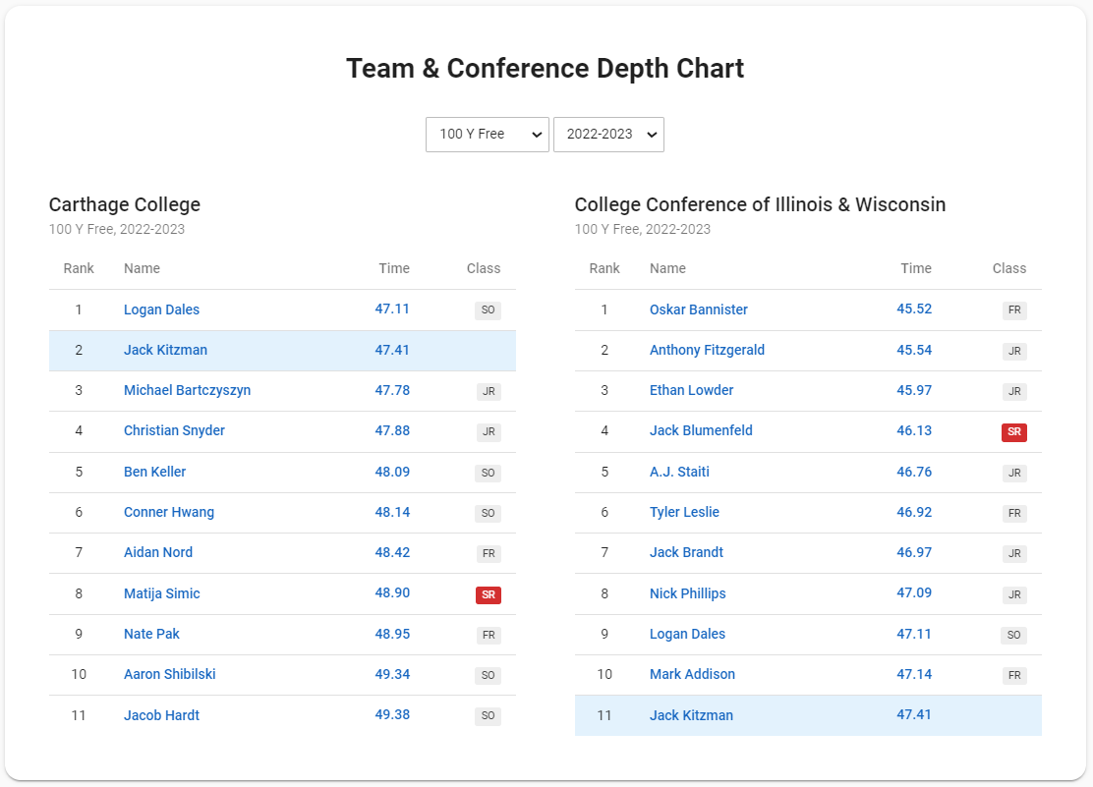The height and width of the screenshot is (787, 1093).
Task: Open Mark Addison's profile link
Action: point(692,675)
